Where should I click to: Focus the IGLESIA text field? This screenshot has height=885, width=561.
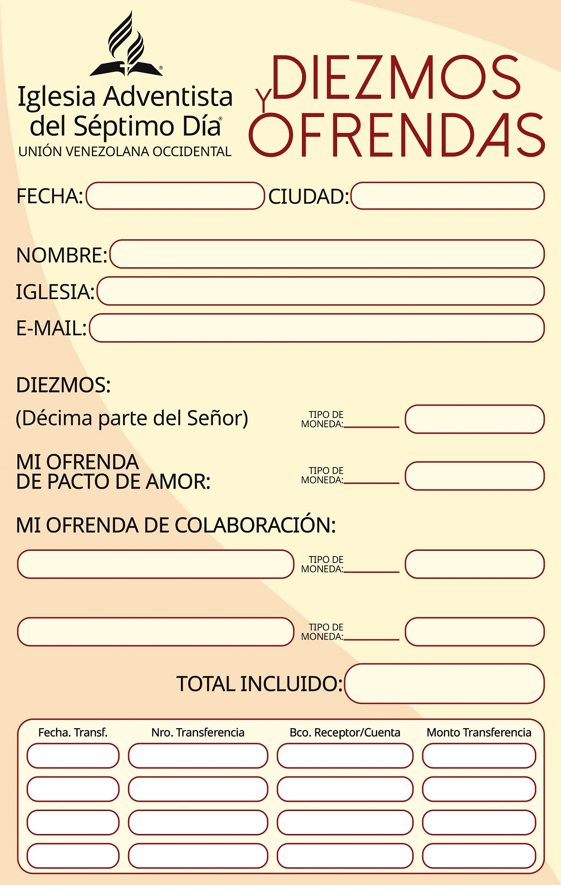click(320, 291)
